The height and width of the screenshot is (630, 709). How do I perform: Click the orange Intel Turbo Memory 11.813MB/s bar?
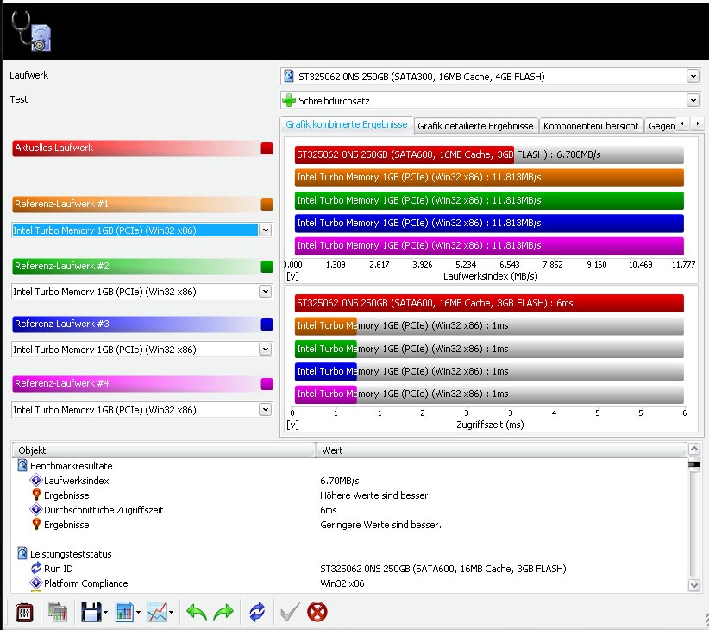[489, 177]
